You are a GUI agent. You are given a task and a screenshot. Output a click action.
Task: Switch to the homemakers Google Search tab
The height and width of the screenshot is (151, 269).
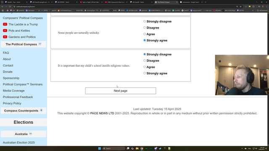tap(191, 2)
